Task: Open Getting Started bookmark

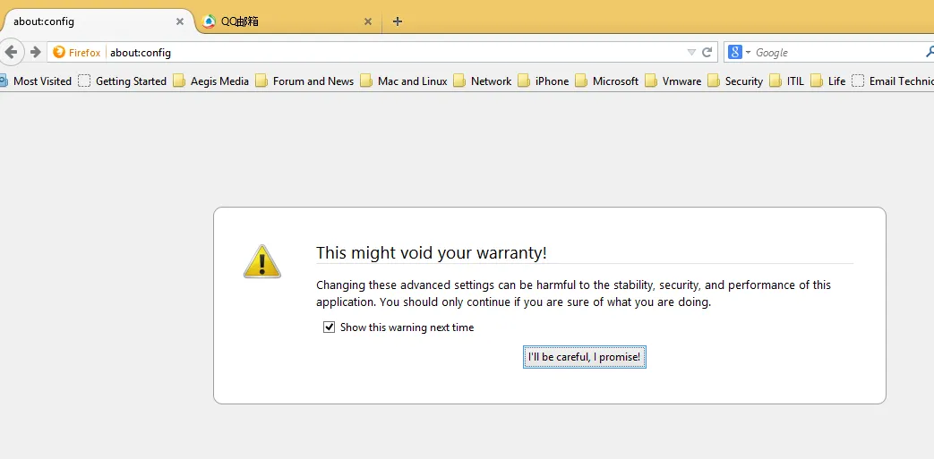Action: (123, 81)
